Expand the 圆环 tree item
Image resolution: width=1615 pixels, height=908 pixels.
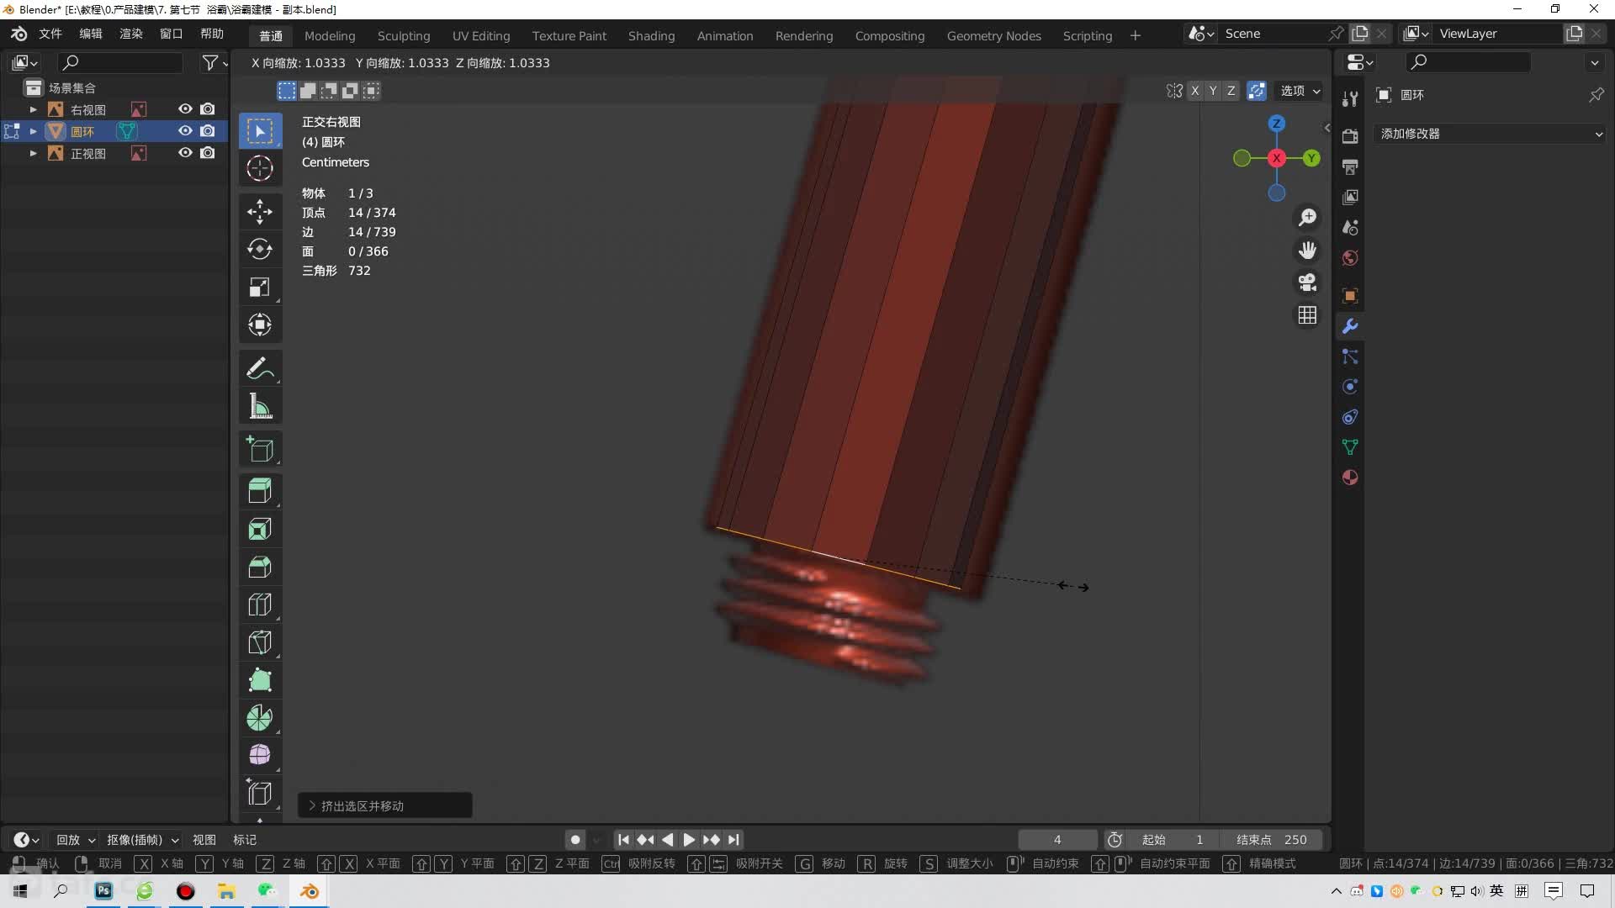(x=33, y=131)
